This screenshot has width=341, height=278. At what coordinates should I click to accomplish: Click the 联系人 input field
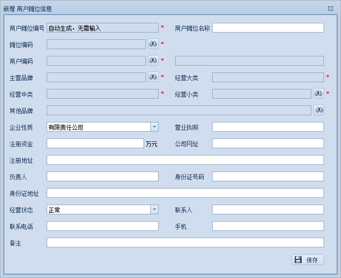click(x=268, y=209)
